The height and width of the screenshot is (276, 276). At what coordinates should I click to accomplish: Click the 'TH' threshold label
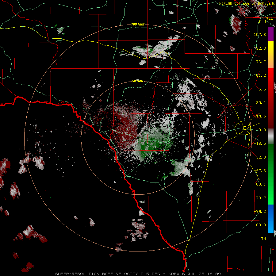point(263,239)
